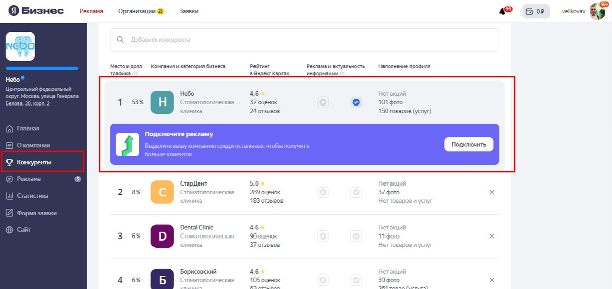Focus the Добавить конкурента search field
Screen dimensions: 612x289
304,39
